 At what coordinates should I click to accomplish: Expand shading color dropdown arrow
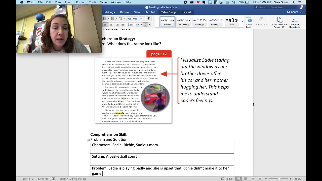tap(141, 25)
